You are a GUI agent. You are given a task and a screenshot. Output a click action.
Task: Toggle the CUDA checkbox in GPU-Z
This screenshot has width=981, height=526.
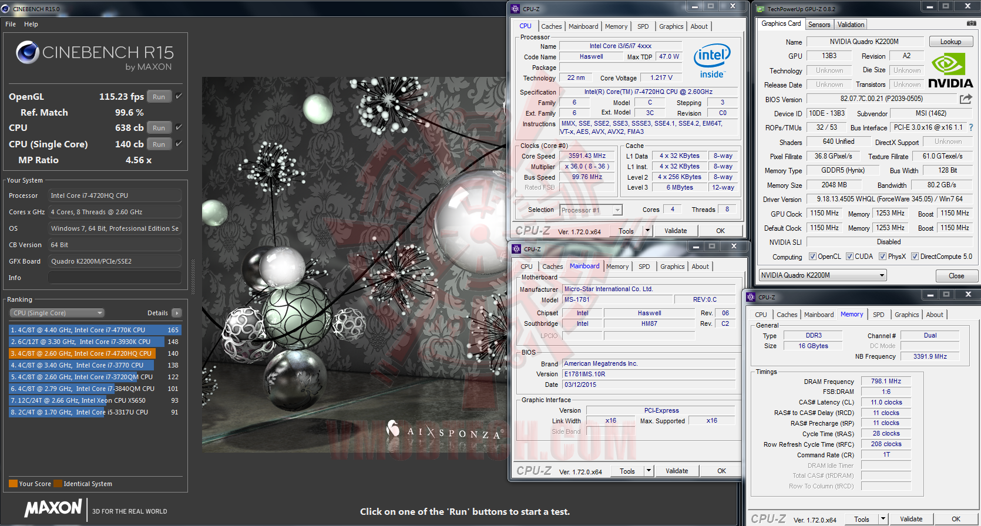[x=849, y=257]
